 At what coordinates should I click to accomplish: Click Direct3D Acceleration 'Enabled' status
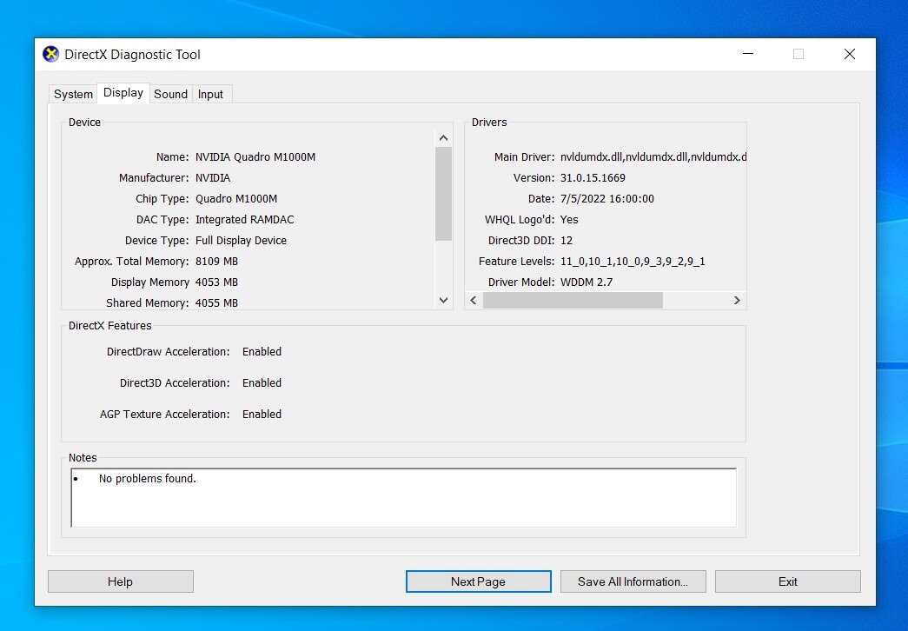pos(262,383)
